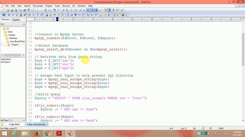Screen dimensions: 245x137
Task: Switch to the Directory tab
Action: (6, 19)
